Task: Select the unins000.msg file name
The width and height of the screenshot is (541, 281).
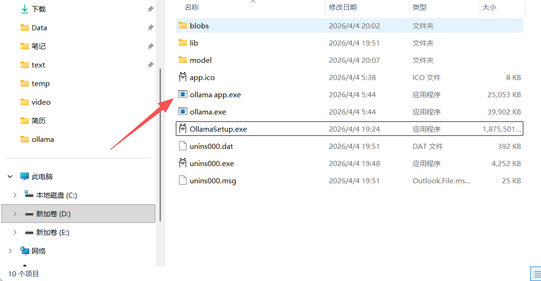Action: [x=213, y=181]
